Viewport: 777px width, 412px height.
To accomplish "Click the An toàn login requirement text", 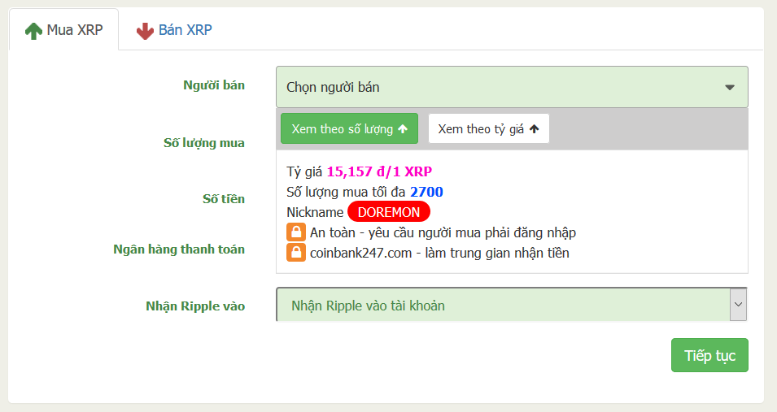I will (443, 232).
